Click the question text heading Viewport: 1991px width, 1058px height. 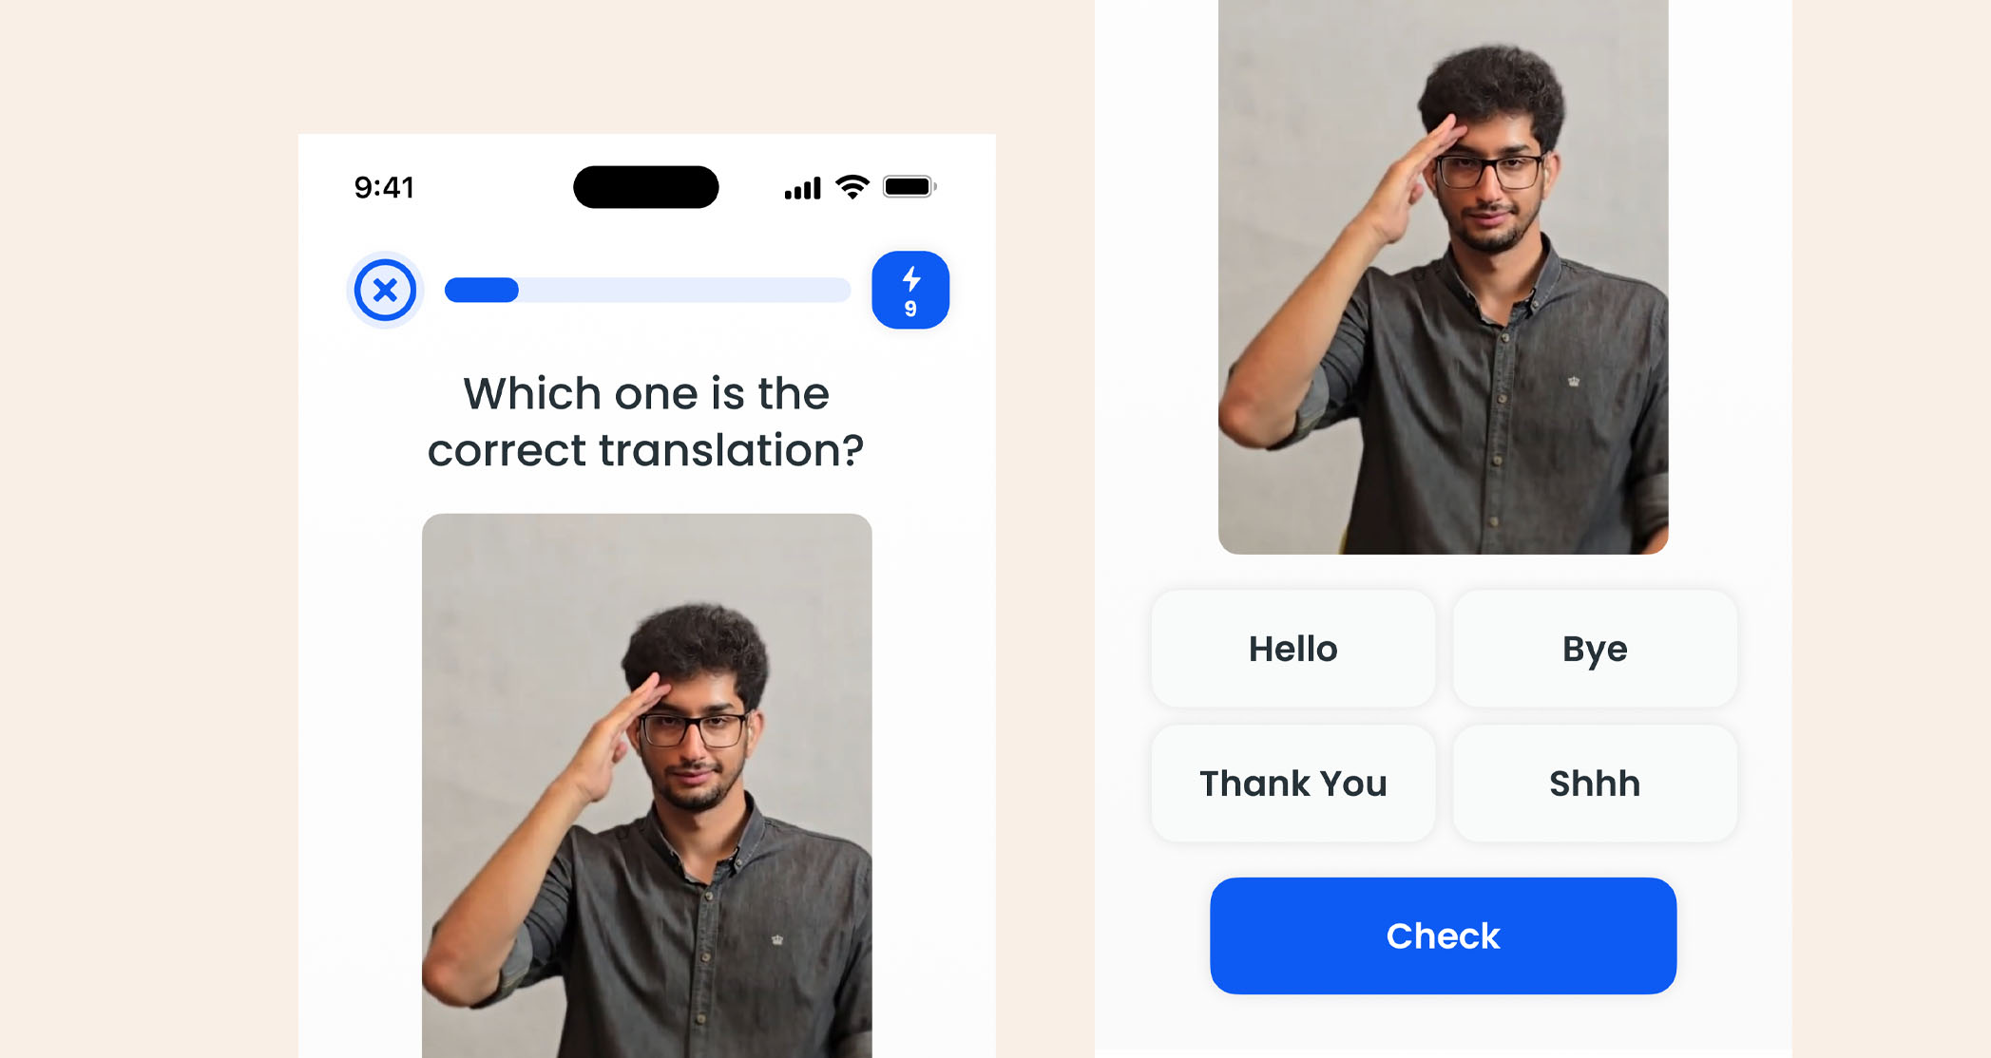click(646, 421)
